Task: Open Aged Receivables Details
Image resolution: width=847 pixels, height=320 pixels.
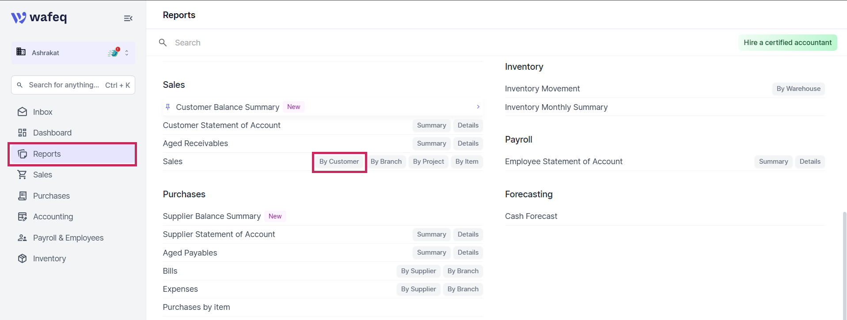Action: point(468,143)
